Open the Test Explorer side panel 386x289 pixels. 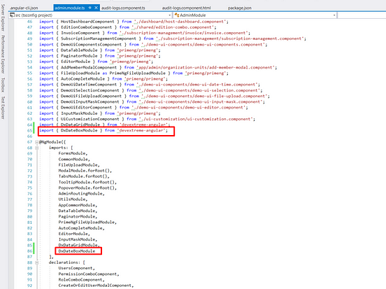pos(3,108)
